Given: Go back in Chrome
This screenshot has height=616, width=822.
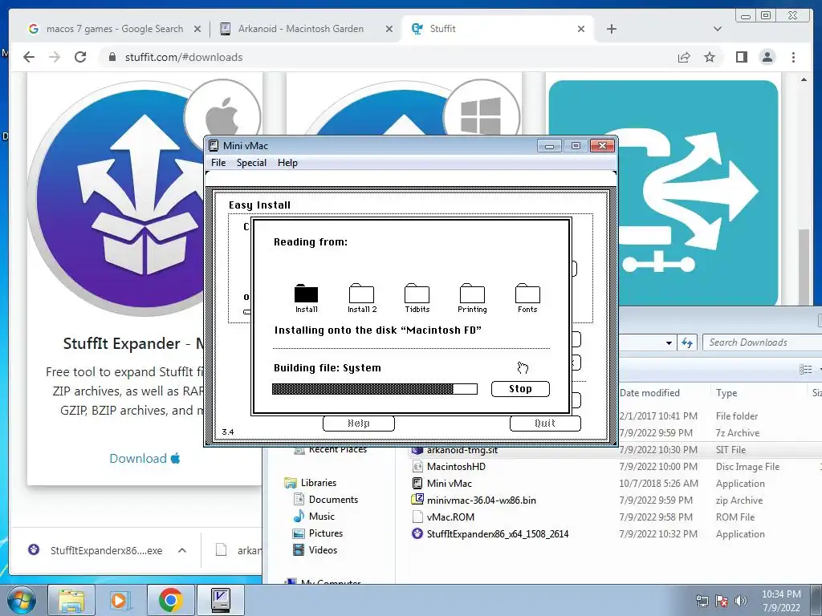Looking at the screenshot, I should (x=29, y=57).
